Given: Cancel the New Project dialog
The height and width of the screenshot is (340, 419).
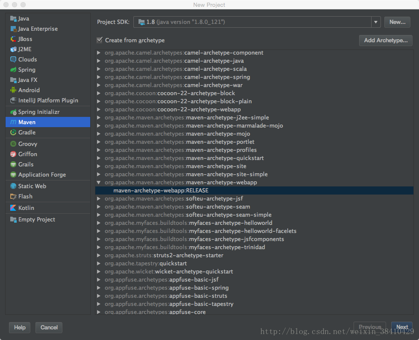Looking at the screenshot, I should tap(49, 328).
